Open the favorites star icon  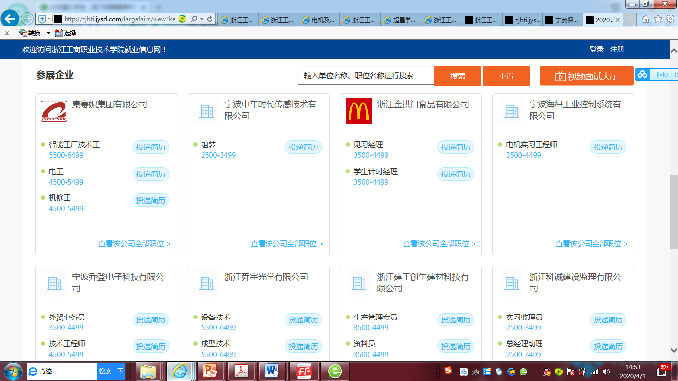tap(658, 19)
